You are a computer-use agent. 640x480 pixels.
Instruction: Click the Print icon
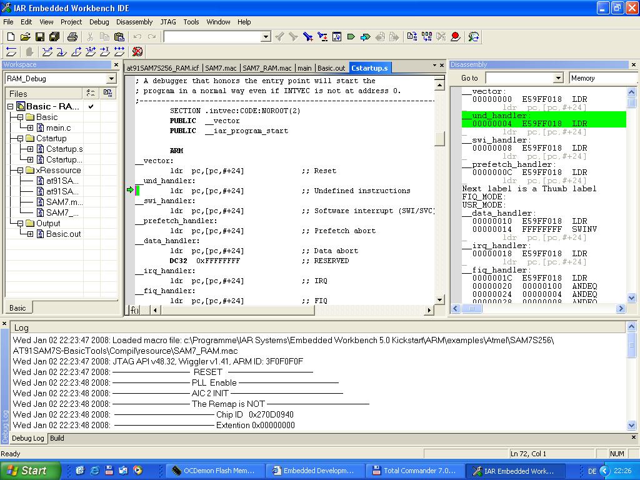click(x=72, y=37)
